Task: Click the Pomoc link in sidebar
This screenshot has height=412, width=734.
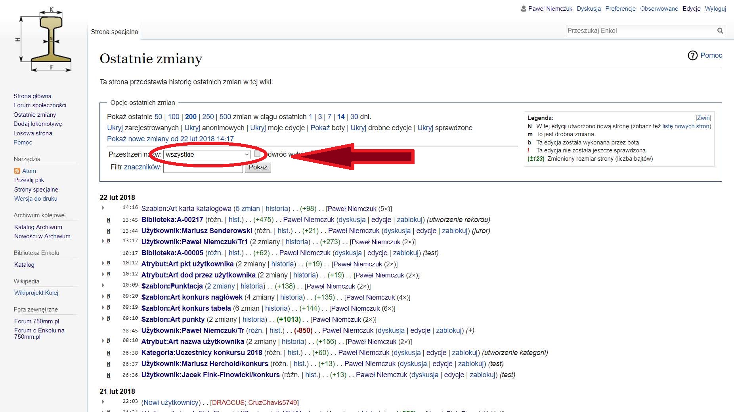Action: coord(23,142)
